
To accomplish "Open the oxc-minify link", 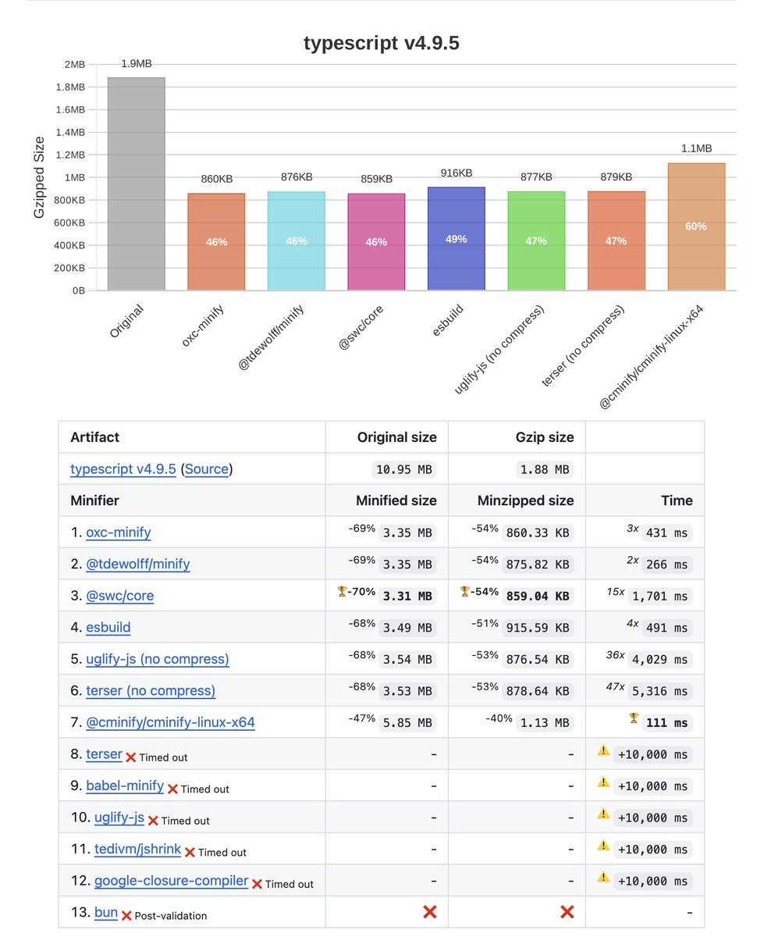I will click(x=118, y=532).
